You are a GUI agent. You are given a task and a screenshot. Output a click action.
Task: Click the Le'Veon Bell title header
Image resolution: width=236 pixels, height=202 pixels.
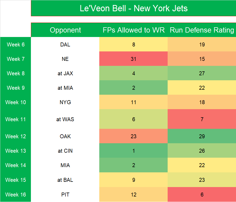pos(134,8)
